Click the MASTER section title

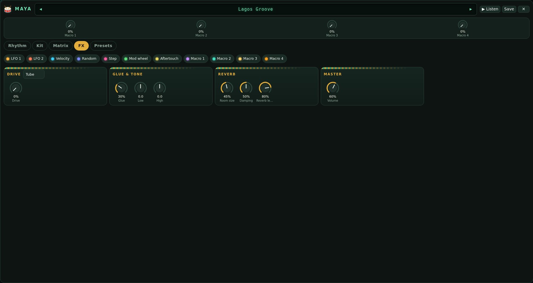tap(333, 74)
